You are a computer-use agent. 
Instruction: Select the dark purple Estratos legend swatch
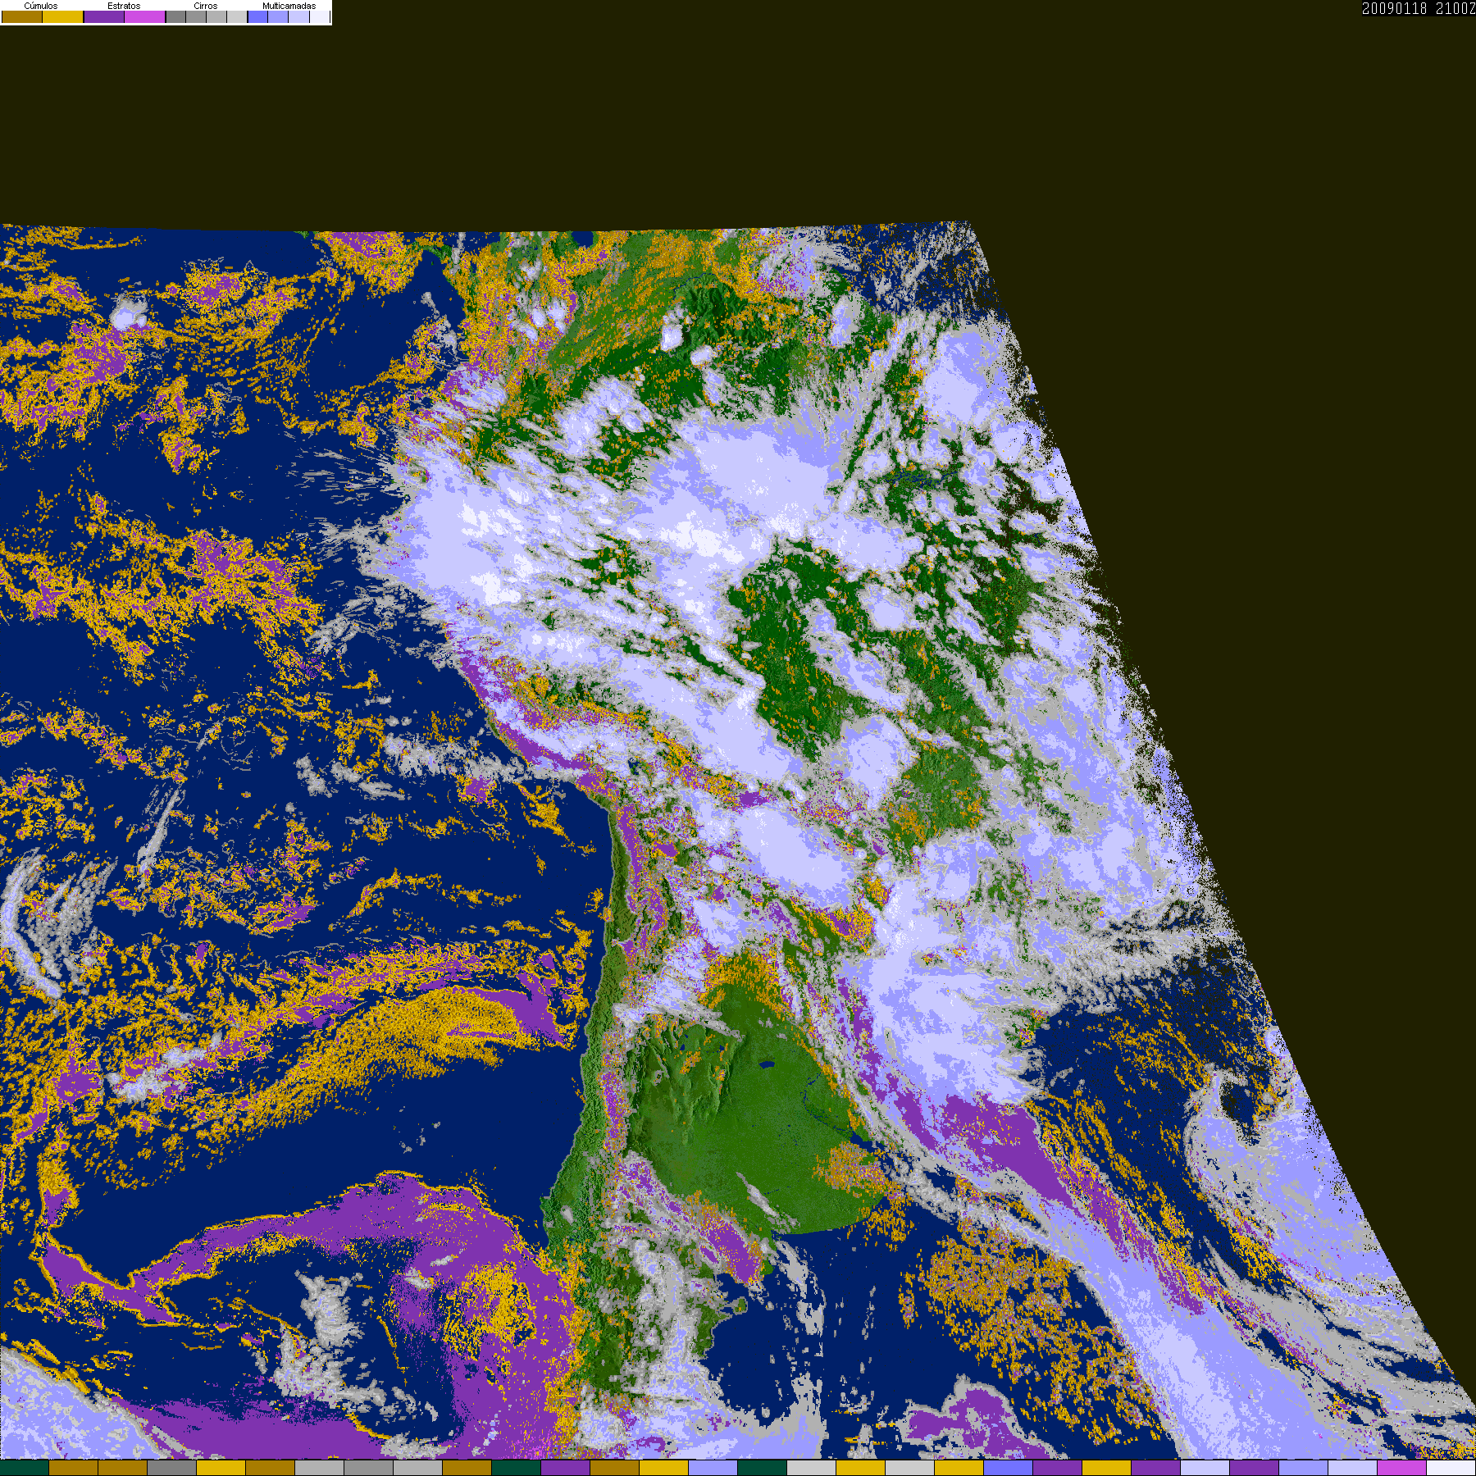point(104,16)
